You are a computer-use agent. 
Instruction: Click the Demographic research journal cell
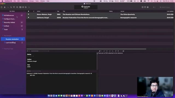pos(128,17)
